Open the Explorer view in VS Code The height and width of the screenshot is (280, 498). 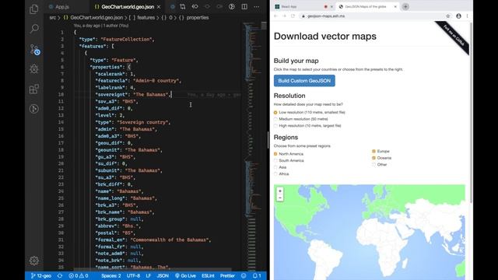pos(34,9)
